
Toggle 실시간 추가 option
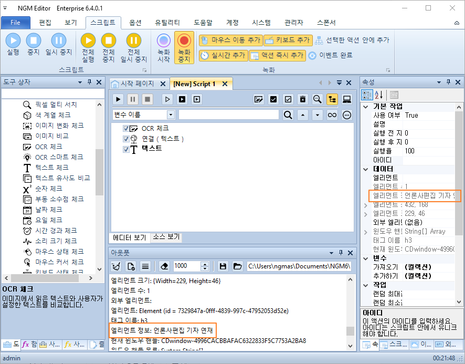point(223,55)
